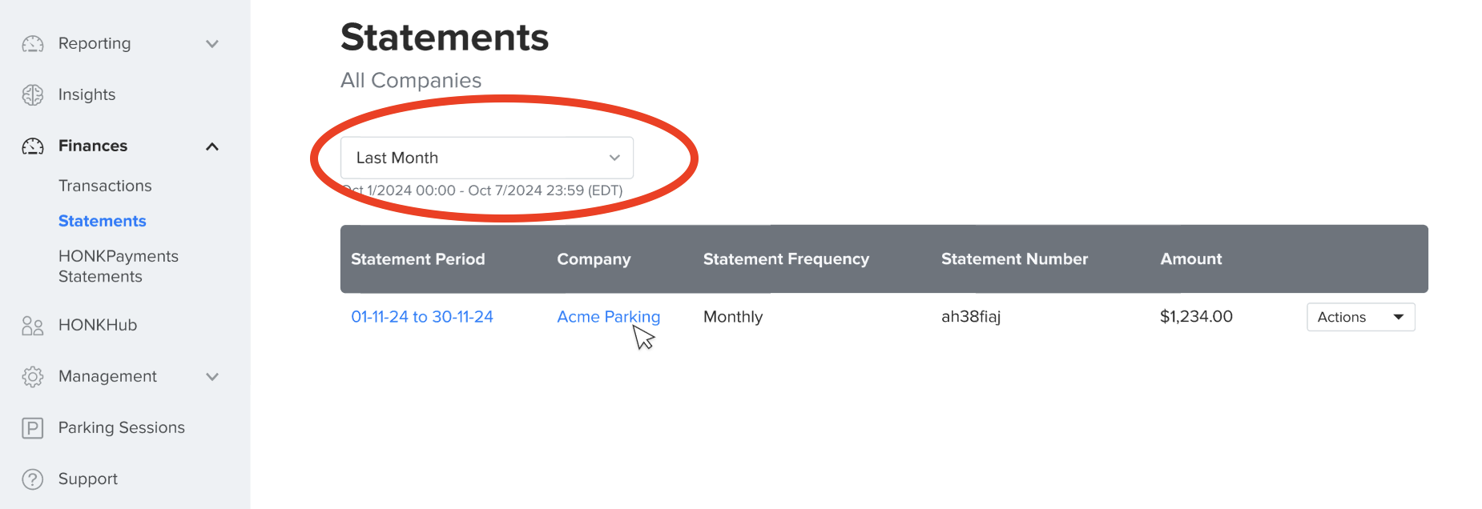The height and width of the screenshot is (509, 1482).
Task: Click the Finances gauge icon
Action: 33,146
